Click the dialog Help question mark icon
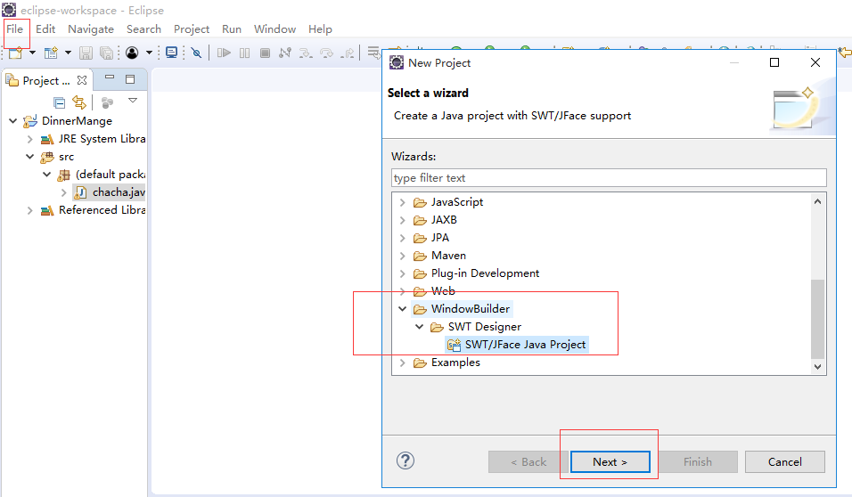The height and width of the screenshot is (497, 852). tap(406, 460)
